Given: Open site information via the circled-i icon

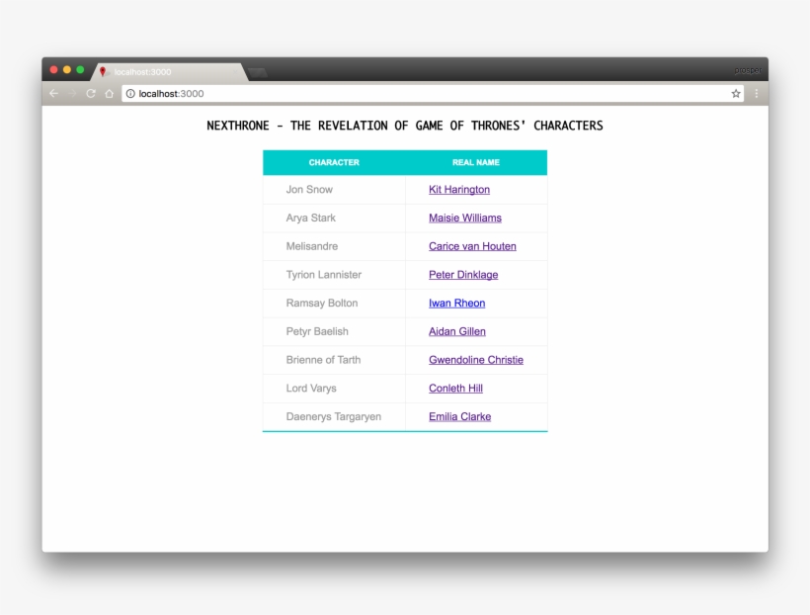Looking at the screenshot, I should tap(129, 93).
